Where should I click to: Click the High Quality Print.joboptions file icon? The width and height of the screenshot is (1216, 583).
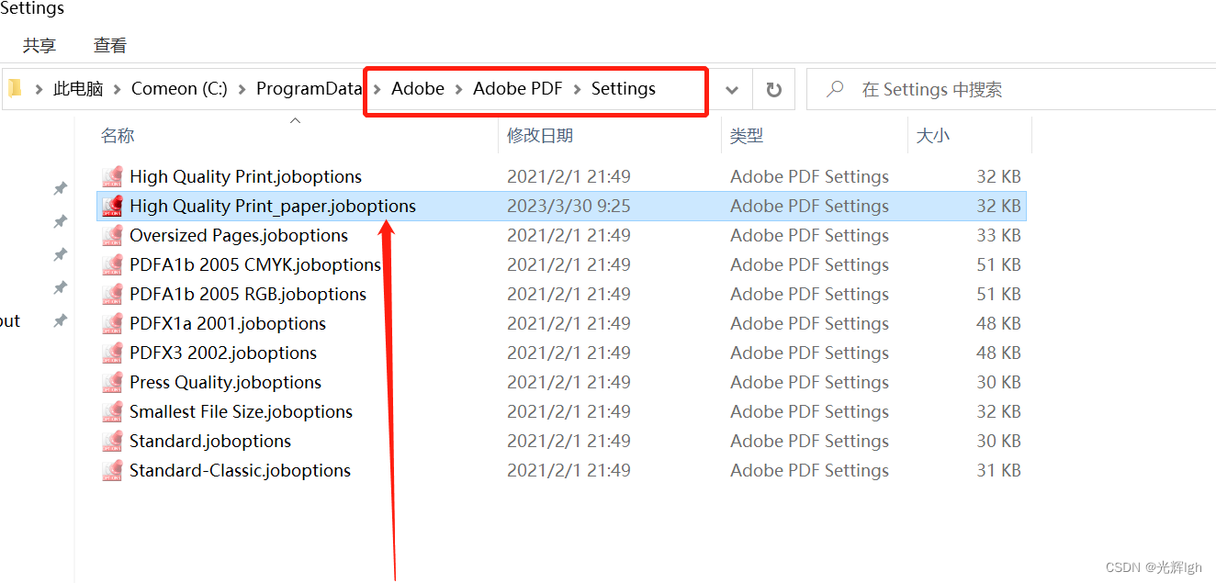(x=113, y=176)
